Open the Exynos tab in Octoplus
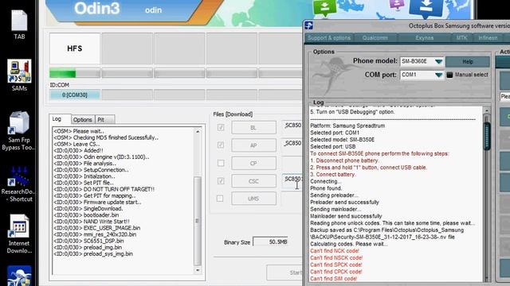Image resolution: width=510 pixels, height=286 pixels. (x=424, y=37)
